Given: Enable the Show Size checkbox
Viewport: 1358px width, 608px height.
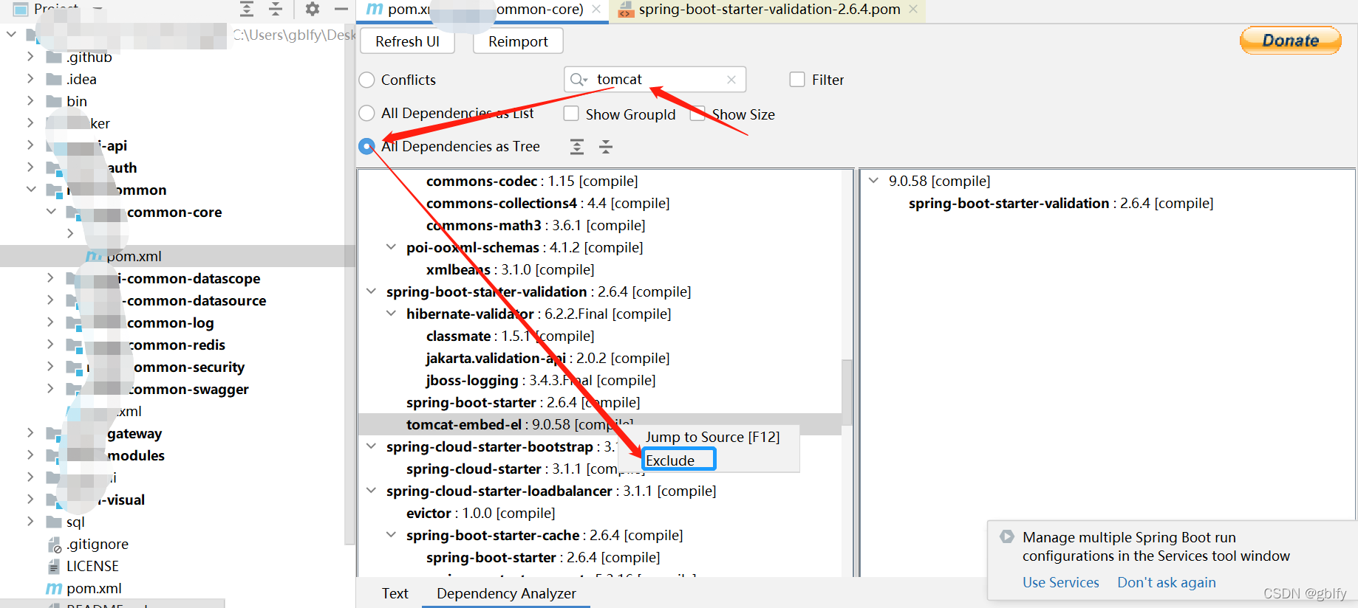Looking at the screenshot, I should click(x=697, y=114).
